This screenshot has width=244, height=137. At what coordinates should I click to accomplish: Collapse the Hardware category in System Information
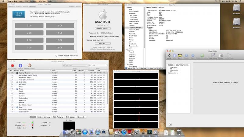(x=127, y=7)
